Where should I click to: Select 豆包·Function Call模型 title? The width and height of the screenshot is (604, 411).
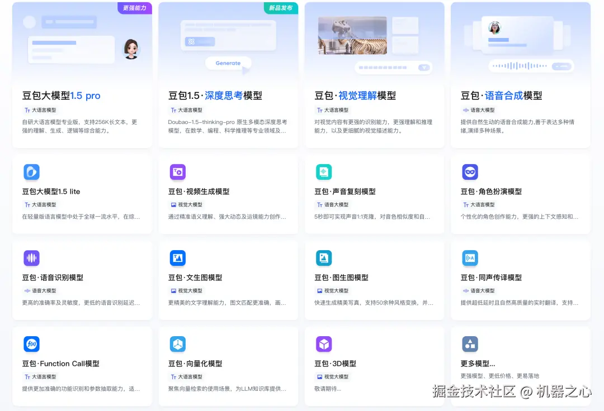(61, 364)
